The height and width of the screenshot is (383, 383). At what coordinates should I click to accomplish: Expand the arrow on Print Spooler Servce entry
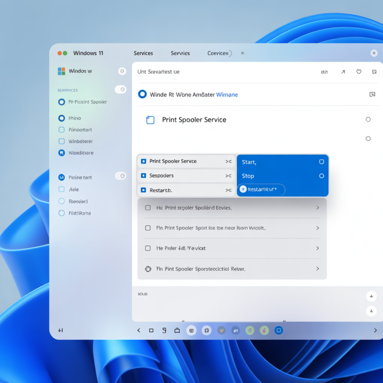point(228,162)
